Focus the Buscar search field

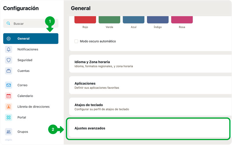(31, 23)
